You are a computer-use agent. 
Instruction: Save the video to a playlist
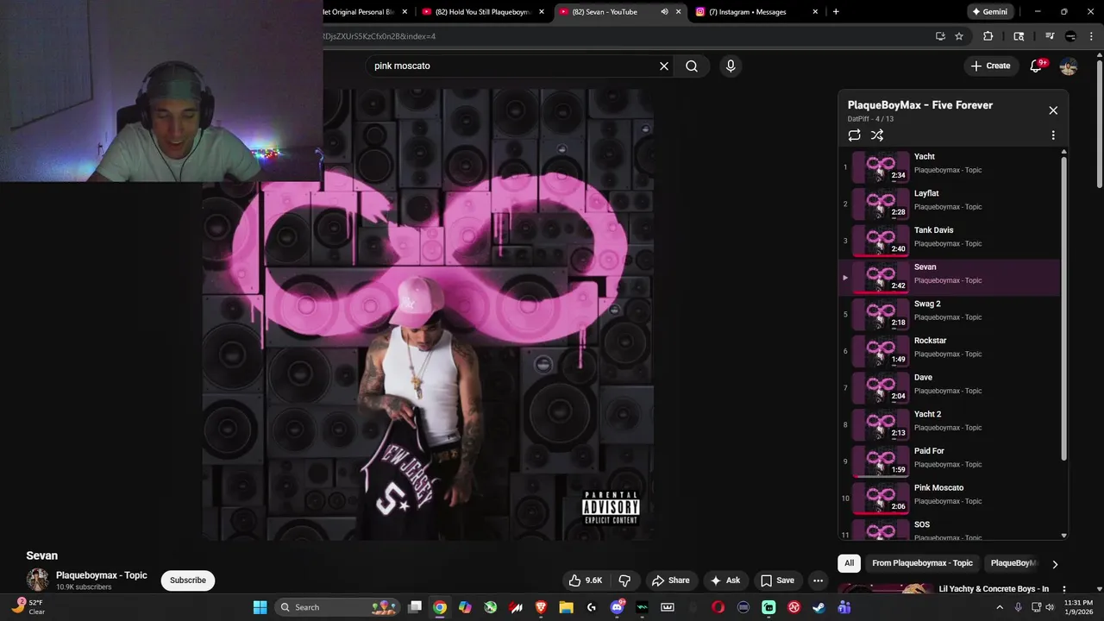click(x=777, y=580)
